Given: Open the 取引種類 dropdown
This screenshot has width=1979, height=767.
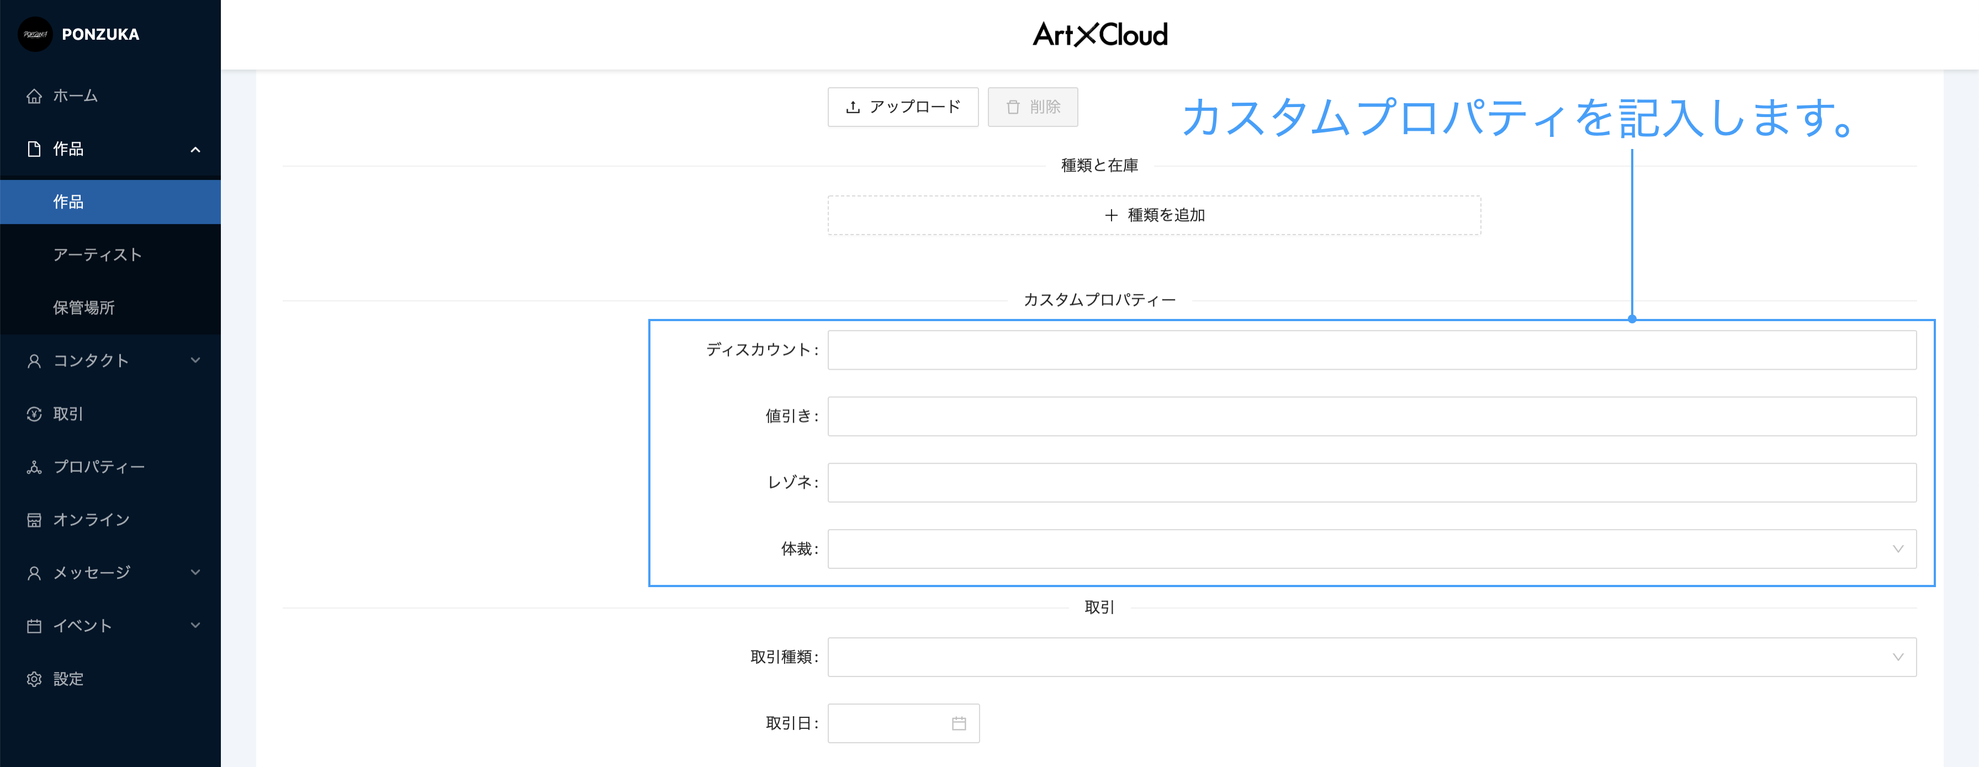Looking at the screenshot, I should coord(1372,657).
